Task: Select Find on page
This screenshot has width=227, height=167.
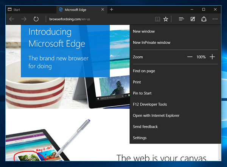Action: [175, 71]
